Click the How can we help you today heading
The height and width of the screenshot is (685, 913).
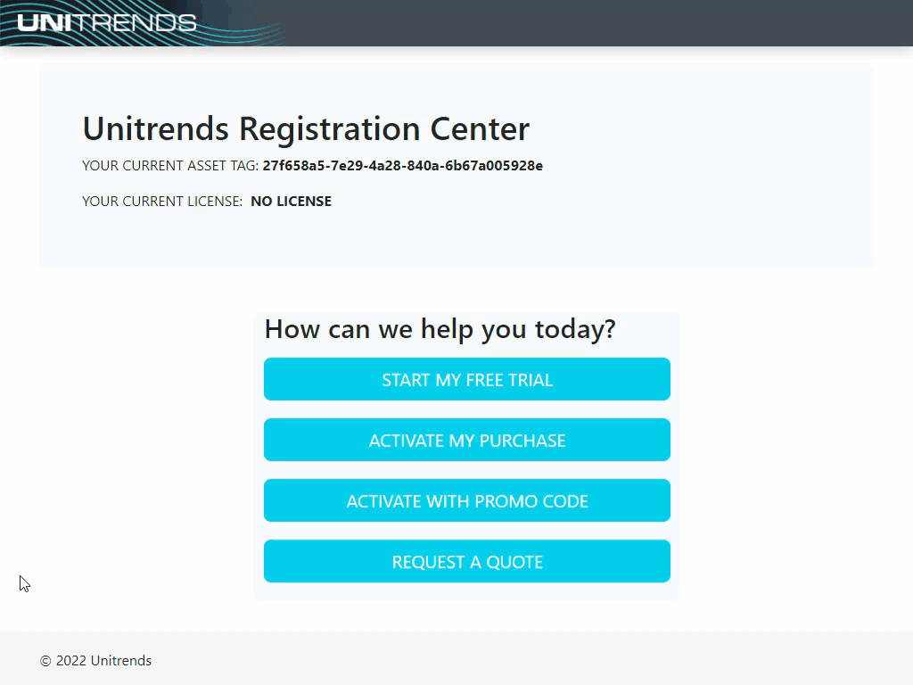click(x=440, y=329)
